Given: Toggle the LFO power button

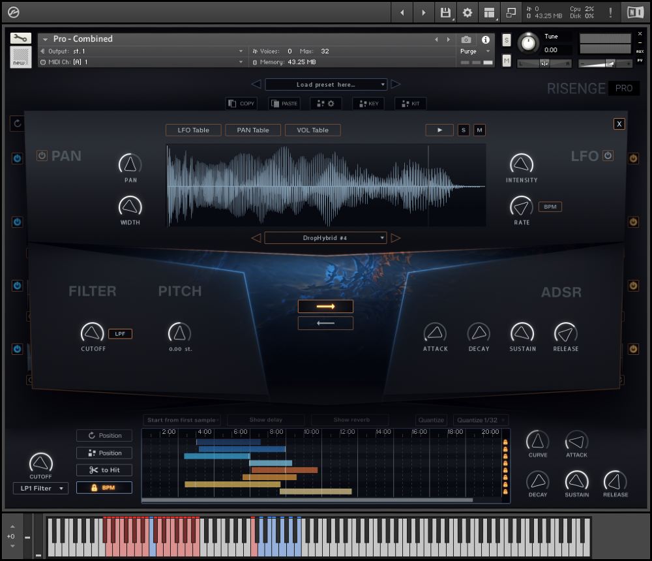Looking at the screenshot, I should [x=608, y=155].
